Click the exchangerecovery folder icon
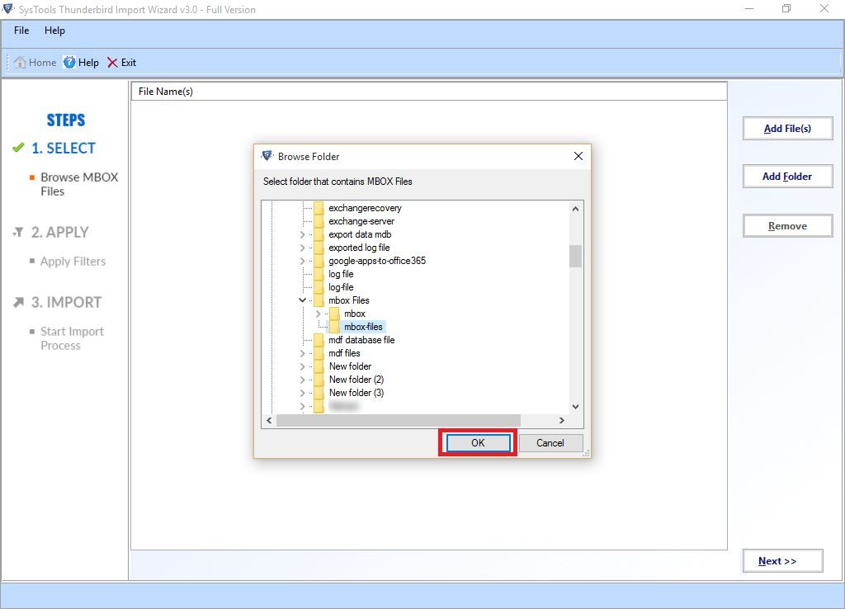 (319, 208)
